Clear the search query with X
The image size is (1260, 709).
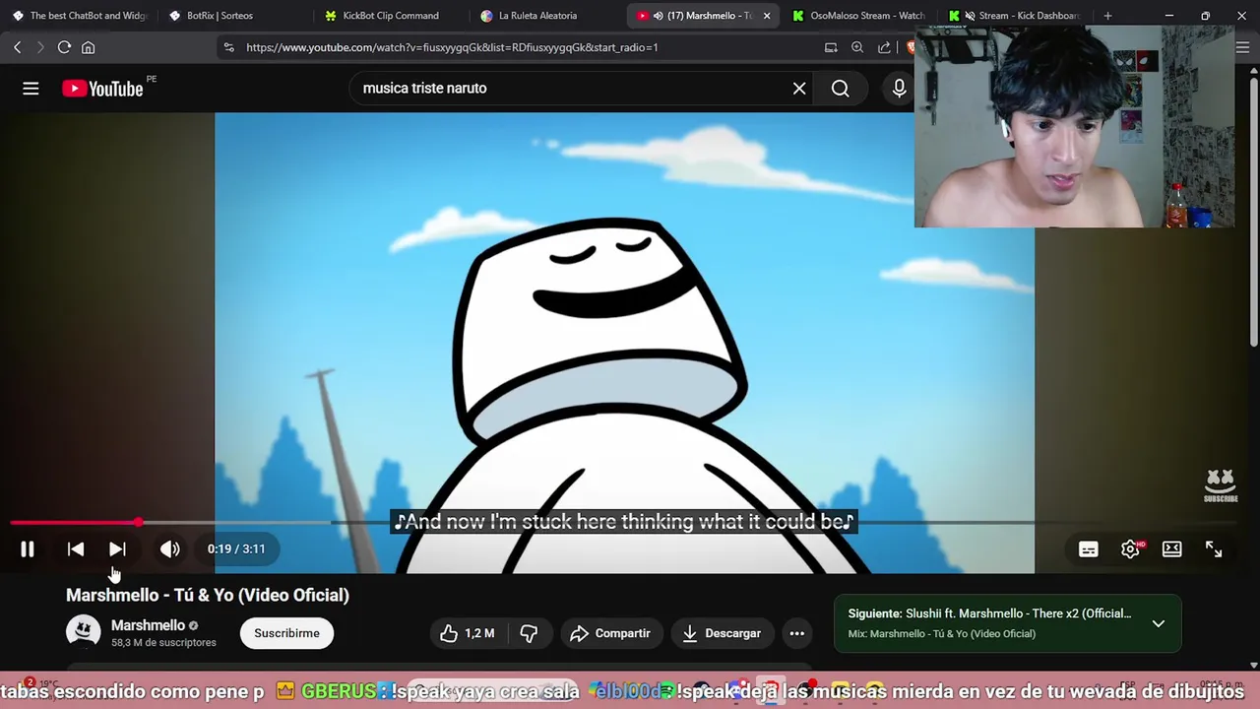pyautogui.click(x=799, y=89)
